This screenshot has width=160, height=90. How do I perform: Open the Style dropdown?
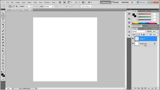(x=49, y=6)
